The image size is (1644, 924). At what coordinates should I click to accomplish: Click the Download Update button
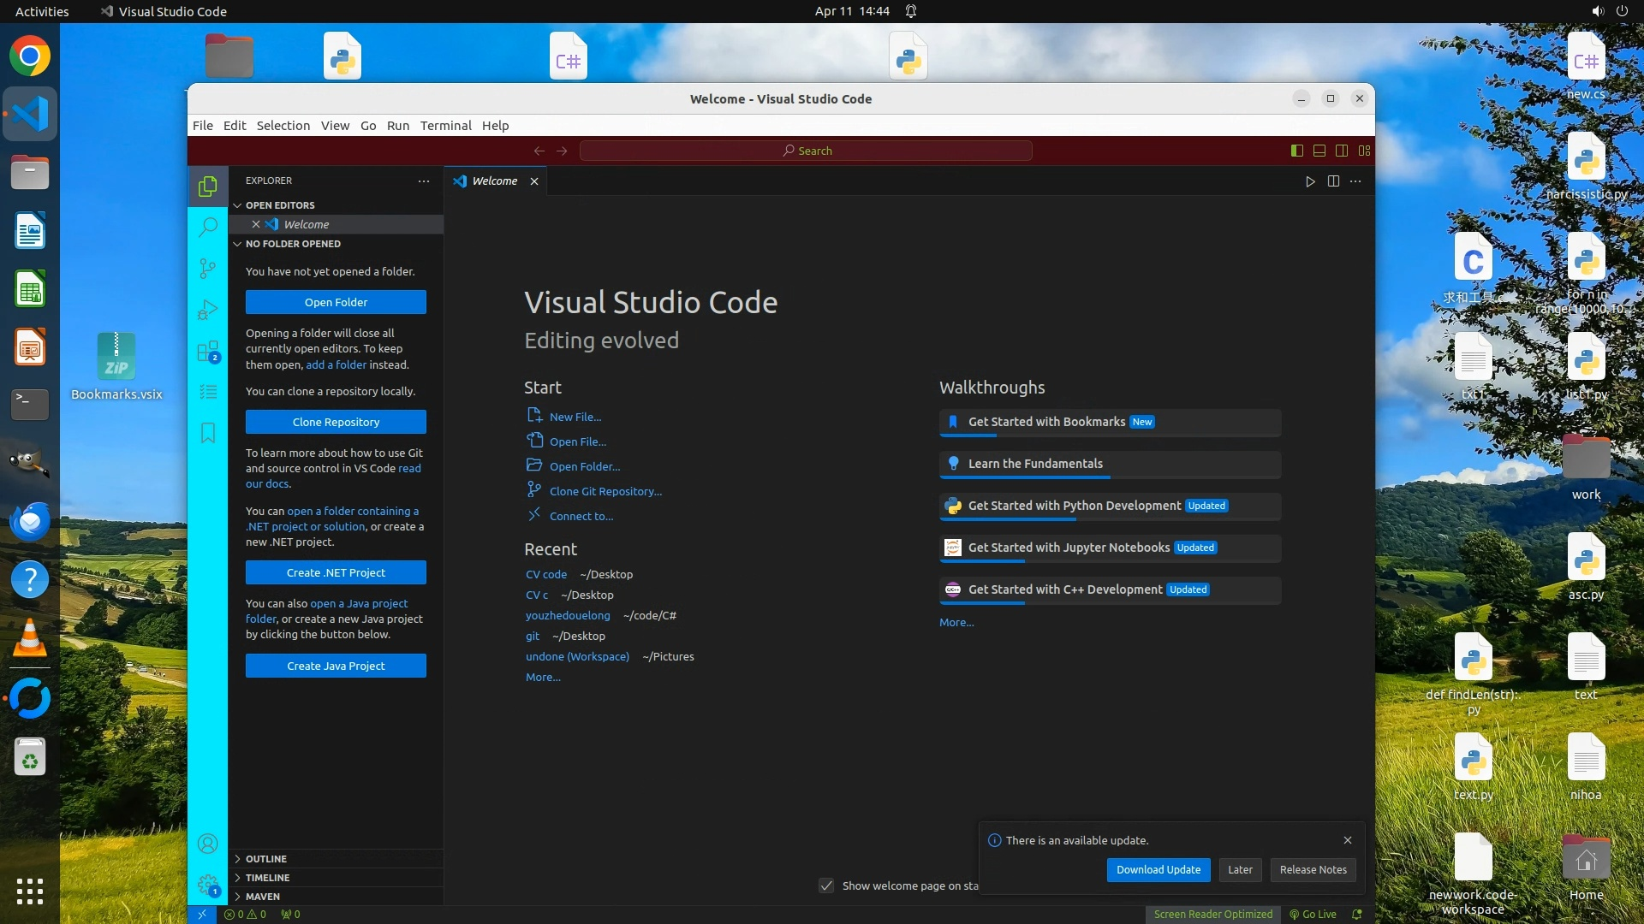(x=1158, y=870)
